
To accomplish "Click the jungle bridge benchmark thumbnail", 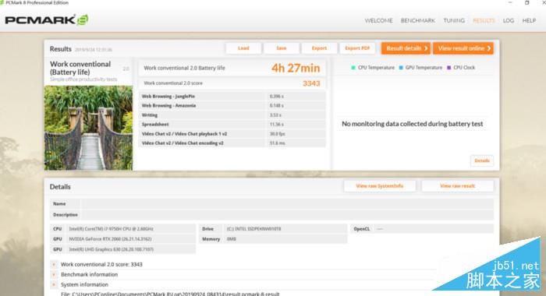I will coord(88,128).
